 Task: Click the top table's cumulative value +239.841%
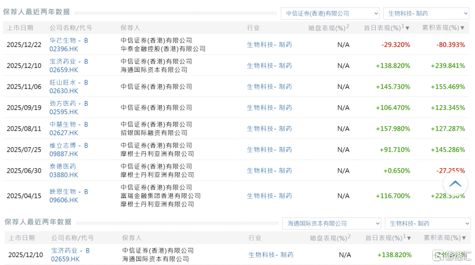[x=448, y=66]
